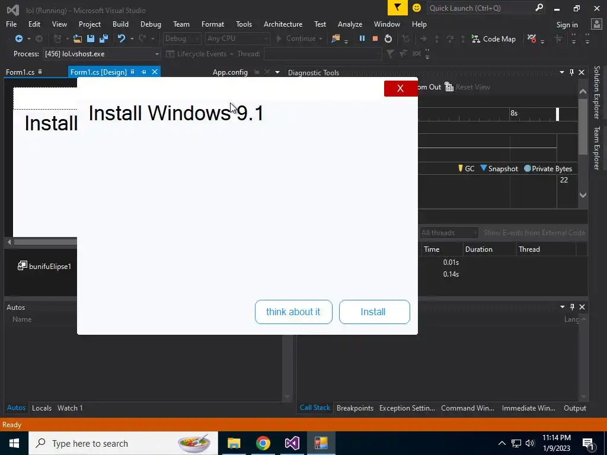Toggle auto-hide pin on the Call Stack panel
Image resolution: width=607 pixels, height=455 pixels.
pos(572,307)
